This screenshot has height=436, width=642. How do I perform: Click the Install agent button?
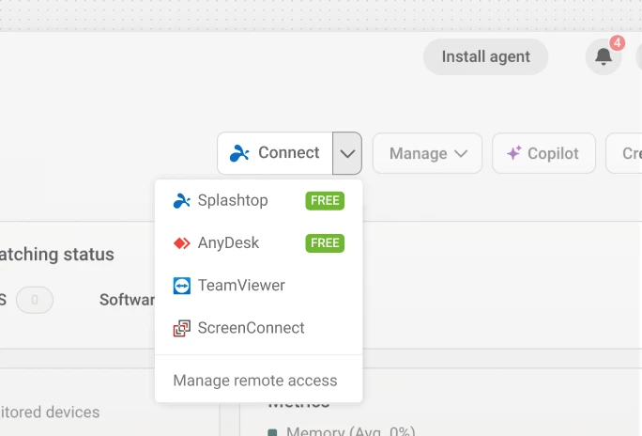[x=485, y=56]
